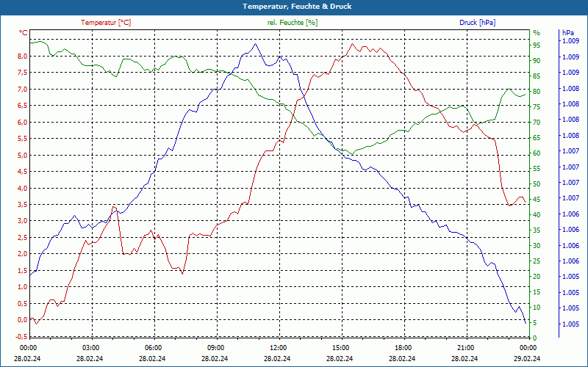The height and width of the screenshot is (367, 588).
Task: Click the '6,5' temperature axis tick
Action: point(23,106)
